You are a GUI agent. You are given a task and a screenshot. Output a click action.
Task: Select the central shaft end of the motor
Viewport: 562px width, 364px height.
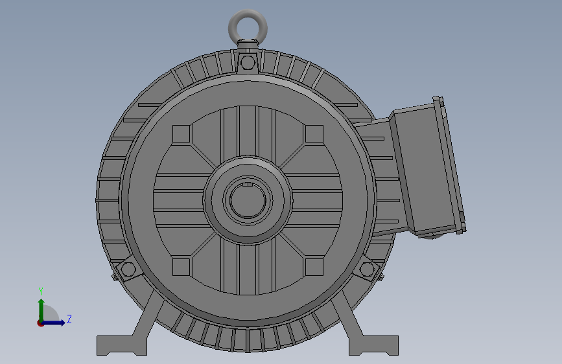tap(248, 200)
